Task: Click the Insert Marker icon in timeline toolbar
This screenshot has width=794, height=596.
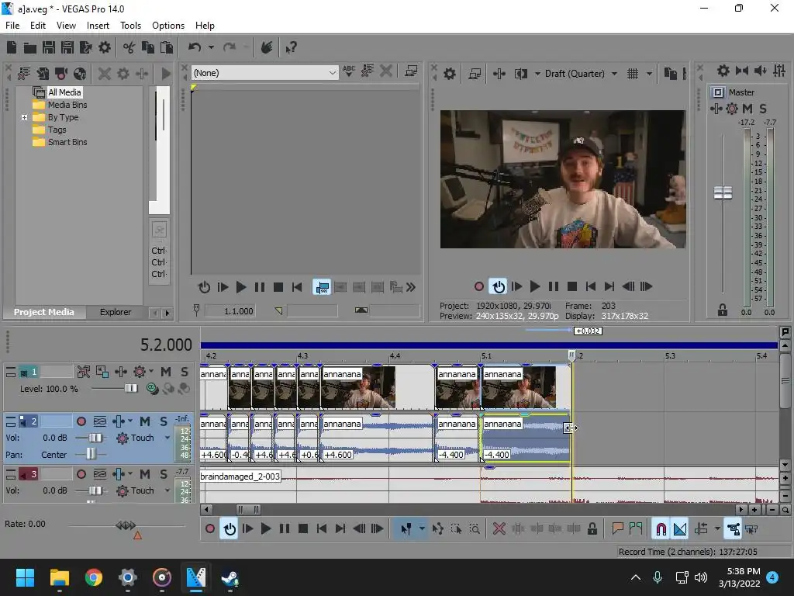Action: [x=617, y=529]
